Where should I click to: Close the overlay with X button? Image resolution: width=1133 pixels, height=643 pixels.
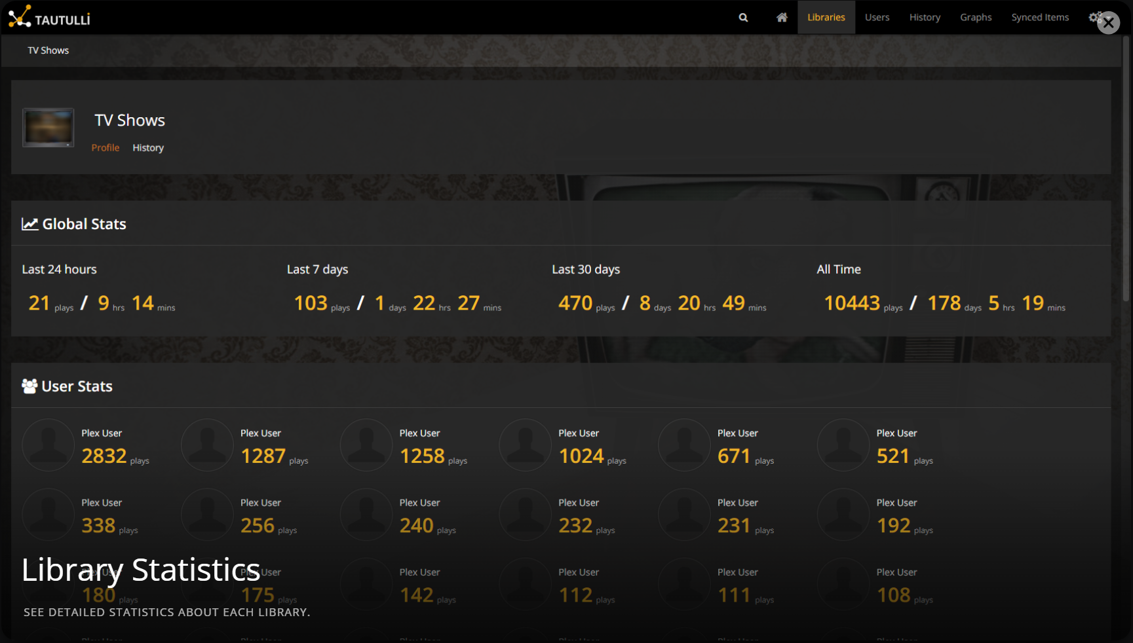click(1108, 23)
